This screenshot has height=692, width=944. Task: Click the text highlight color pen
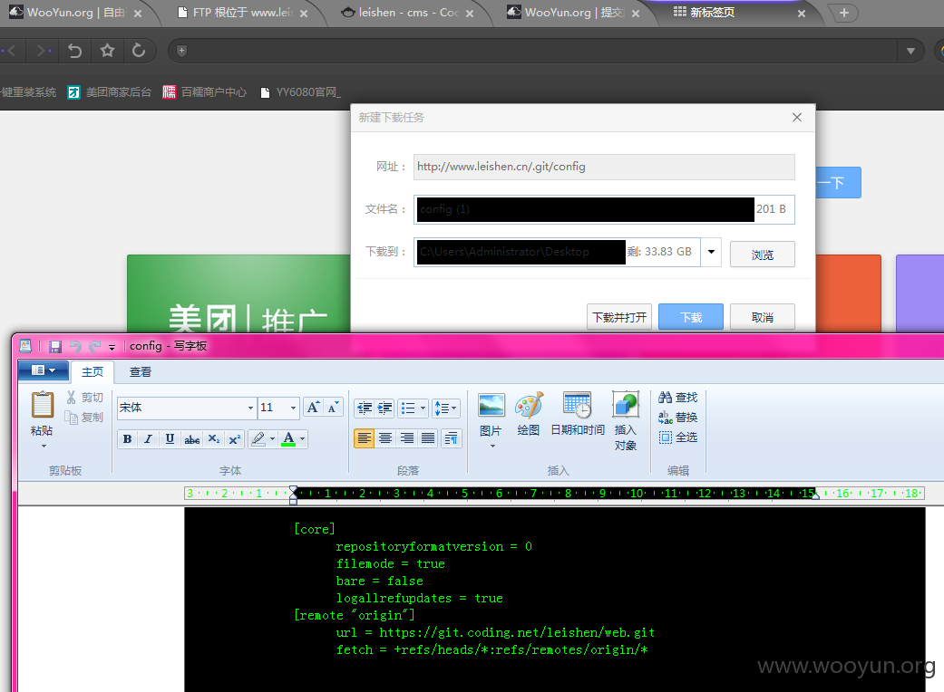[x=258, y=439]
